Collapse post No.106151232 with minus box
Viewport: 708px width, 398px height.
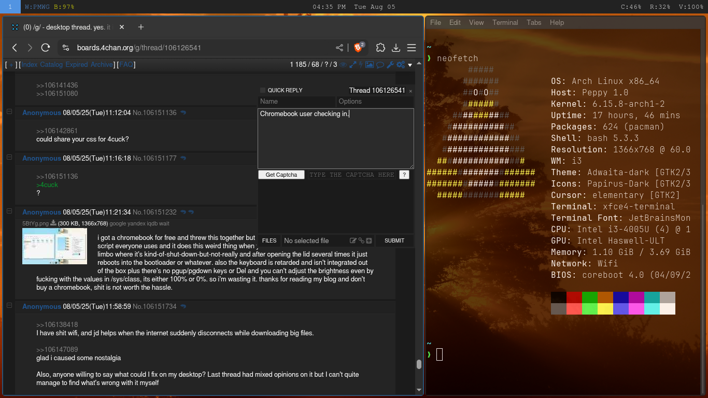(9, 211)
